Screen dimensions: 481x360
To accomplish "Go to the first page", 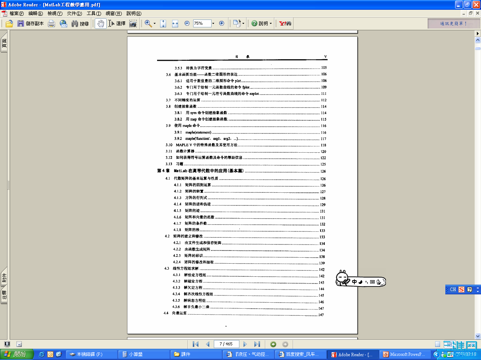I will pos(195,344).
